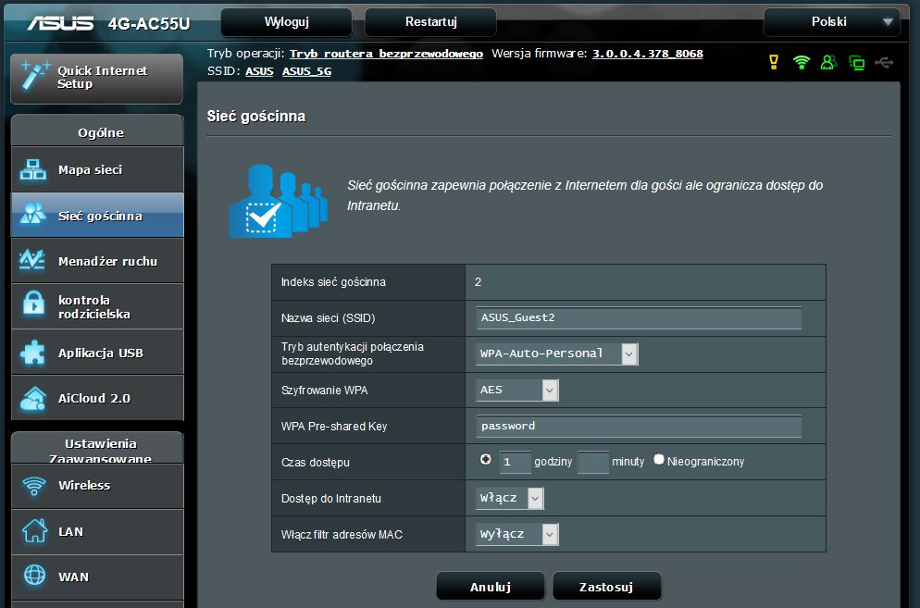Click the Restartuj button

[x=430, y=22]
